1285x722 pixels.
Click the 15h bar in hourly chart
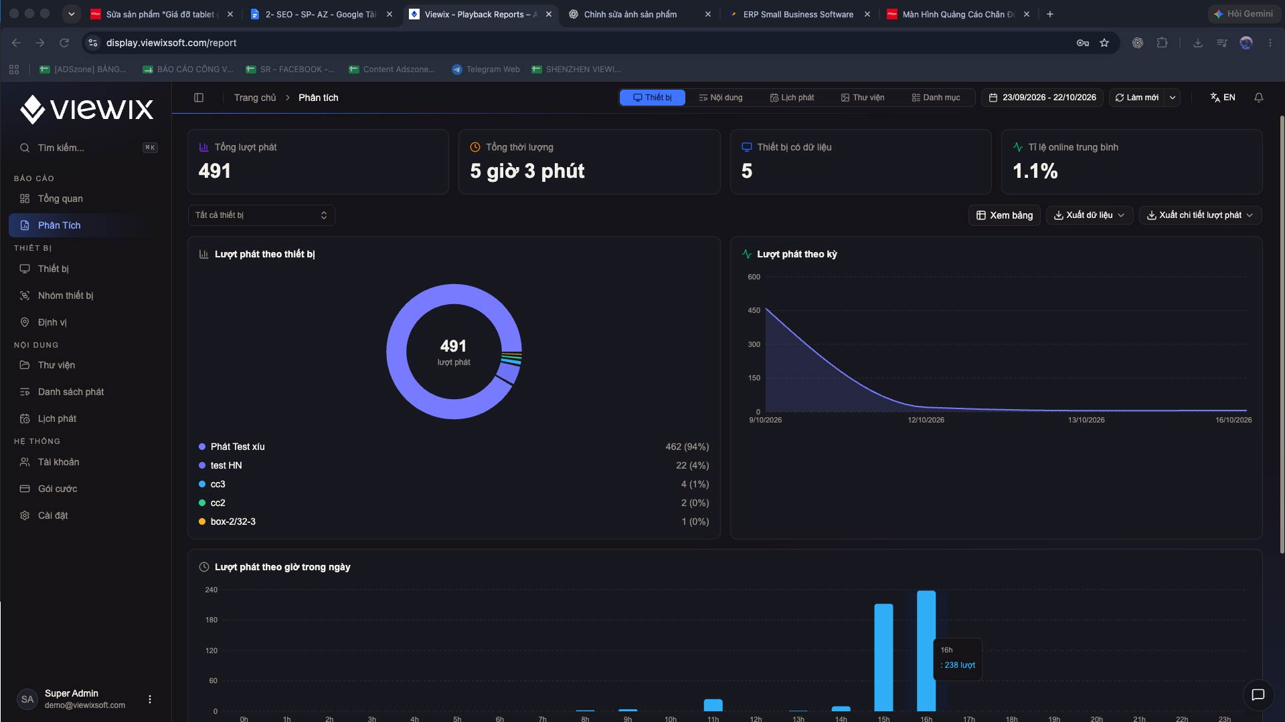click(883, 657)
